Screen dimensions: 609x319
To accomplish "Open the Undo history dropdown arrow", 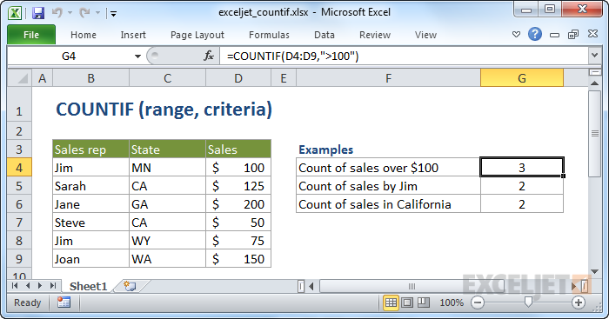I will point(70,13).
